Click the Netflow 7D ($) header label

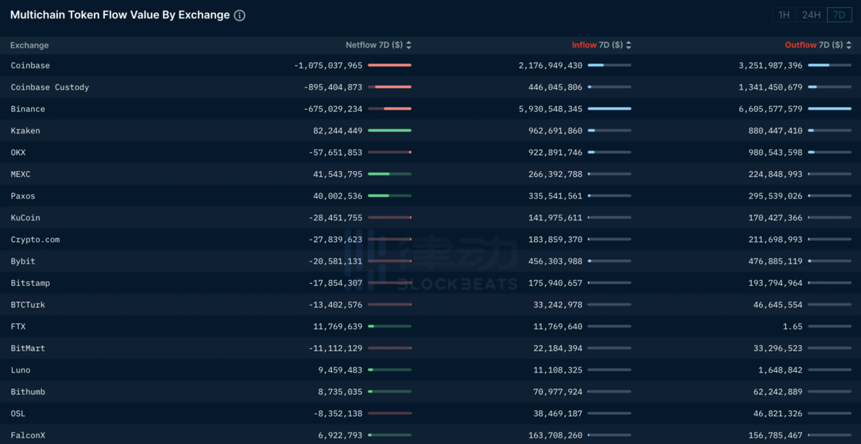(x=374, y=45)
